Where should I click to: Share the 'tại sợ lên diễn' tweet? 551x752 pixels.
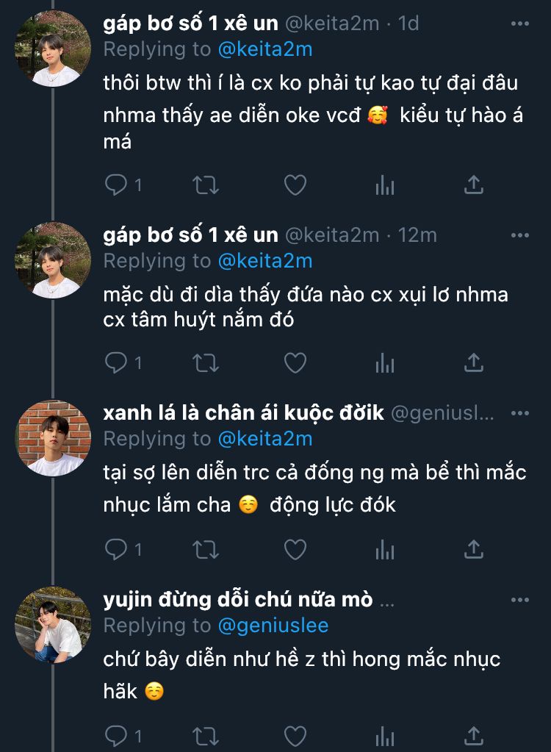[x=474, y=549]
